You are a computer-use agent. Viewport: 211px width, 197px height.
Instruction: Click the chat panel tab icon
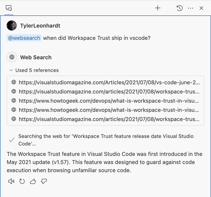click(x=9, y=8)
